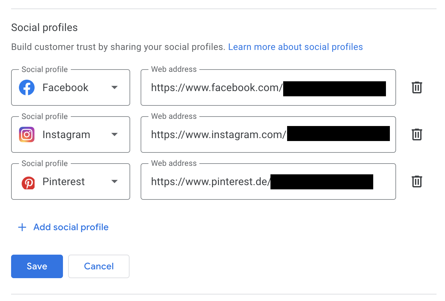This screenshot has height=301, width=445.
Task: Remove the Pinterest entry via its trash icon
Action: 417,182
